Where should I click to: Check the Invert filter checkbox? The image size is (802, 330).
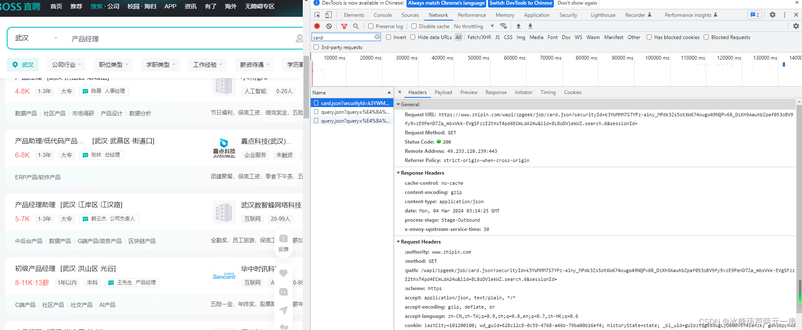click(388, 37)
